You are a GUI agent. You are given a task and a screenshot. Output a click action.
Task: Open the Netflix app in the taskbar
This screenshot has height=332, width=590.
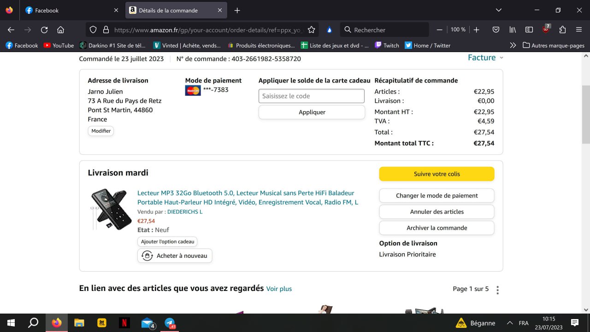click(124, 322)
